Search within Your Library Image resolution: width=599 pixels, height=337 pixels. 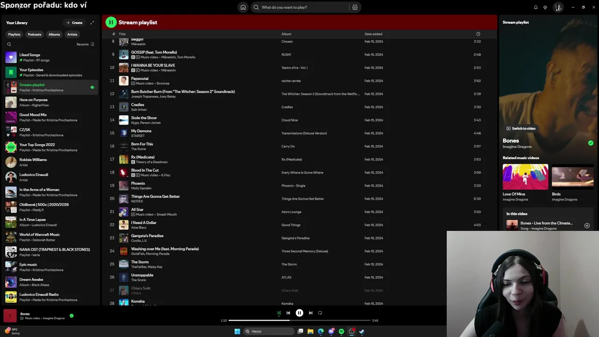click(9, 44)
